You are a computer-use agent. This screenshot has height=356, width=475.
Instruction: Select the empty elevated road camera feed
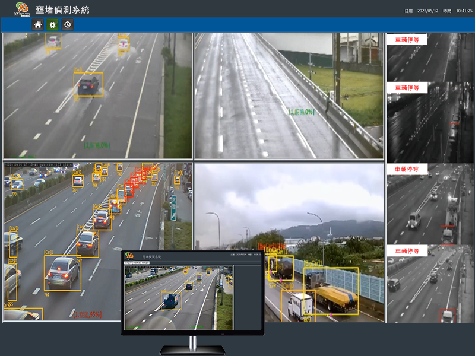[288, 95]
